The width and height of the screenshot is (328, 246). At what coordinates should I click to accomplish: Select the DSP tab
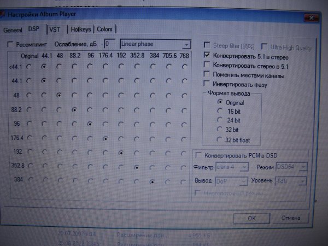coord(34,29)
